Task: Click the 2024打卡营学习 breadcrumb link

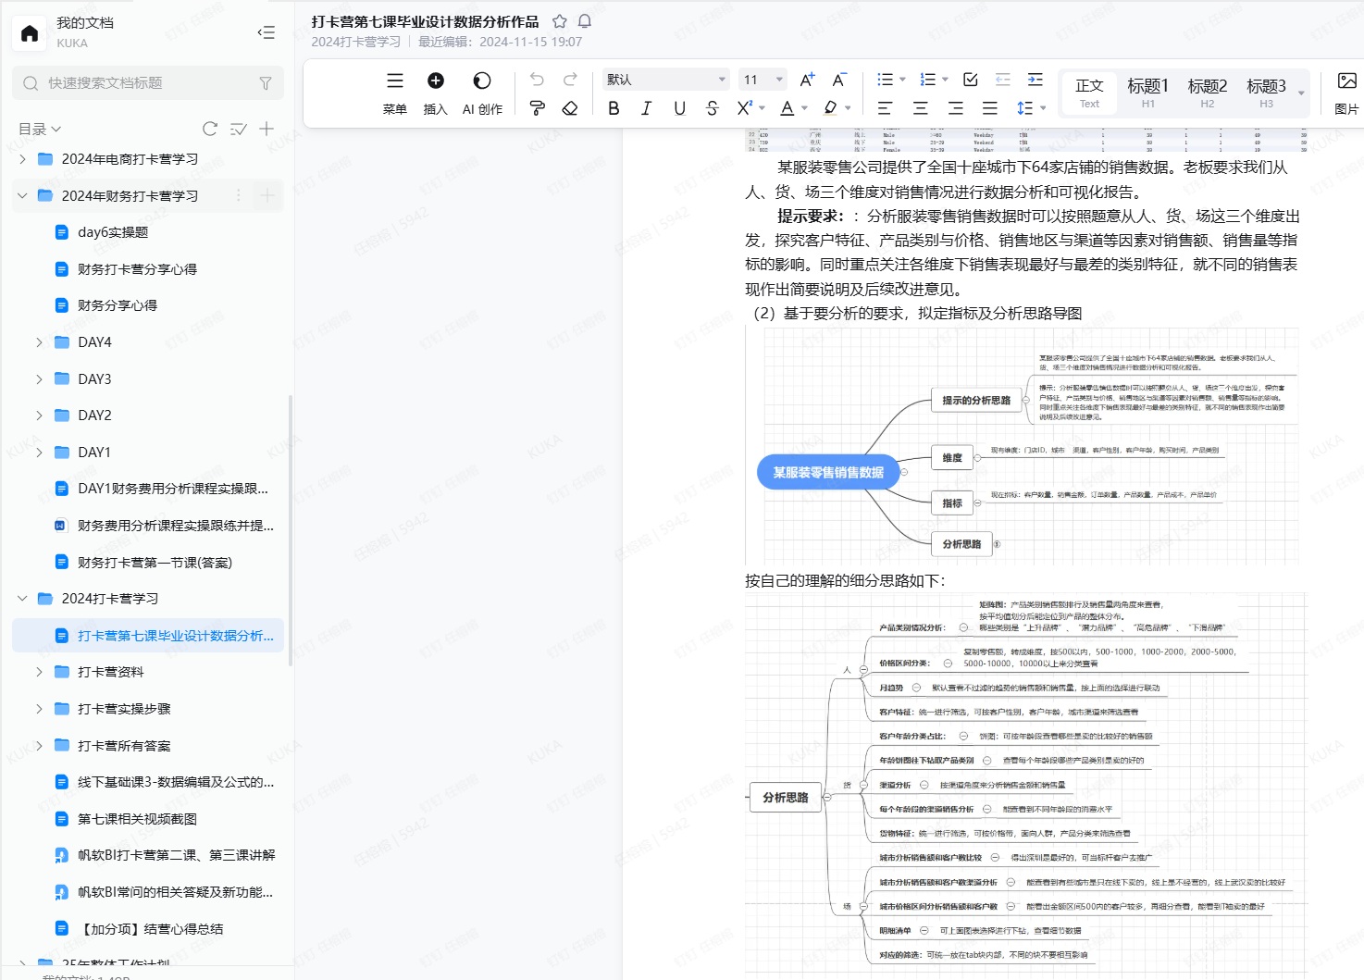Action: 356,42
